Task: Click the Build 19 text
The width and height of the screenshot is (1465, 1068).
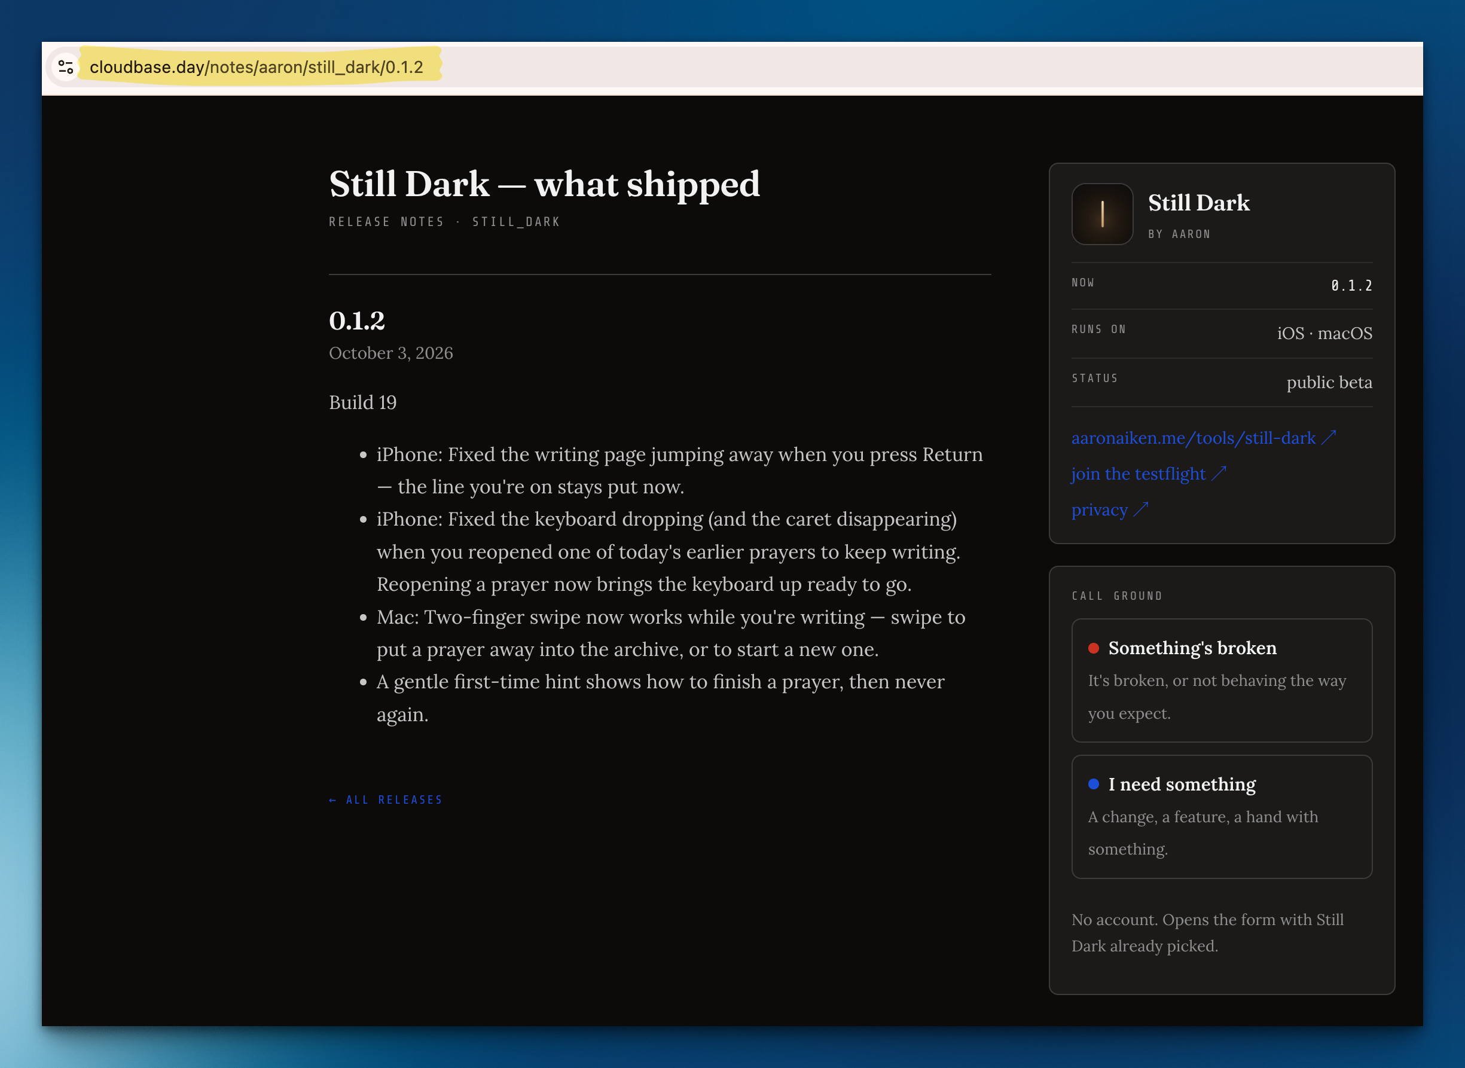Action: pyautogui.click(x=362, y=402)
